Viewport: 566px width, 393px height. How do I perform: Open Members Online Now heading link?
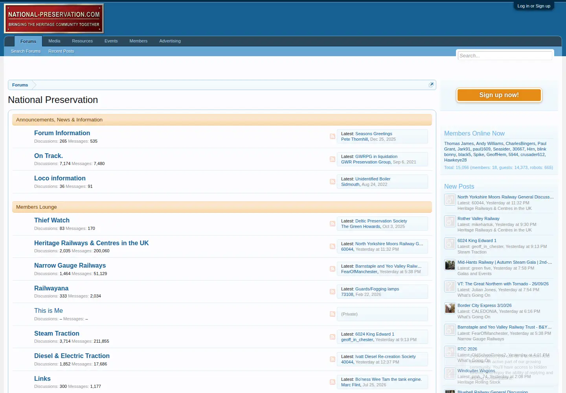tap(474, 134)
